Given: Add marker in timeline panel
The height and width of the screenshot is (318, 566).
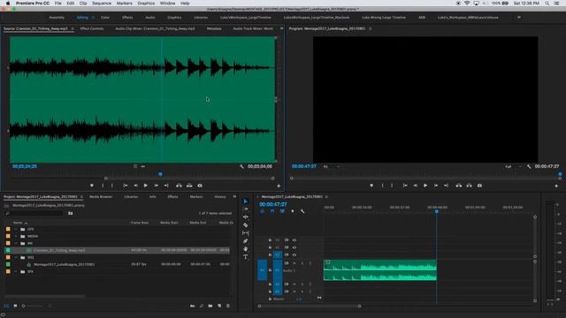Looking at the screenshot, I should tap(293, 211).
